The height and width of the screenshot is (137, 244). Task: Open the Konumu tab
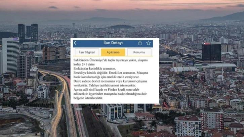[x=139, y=52]
